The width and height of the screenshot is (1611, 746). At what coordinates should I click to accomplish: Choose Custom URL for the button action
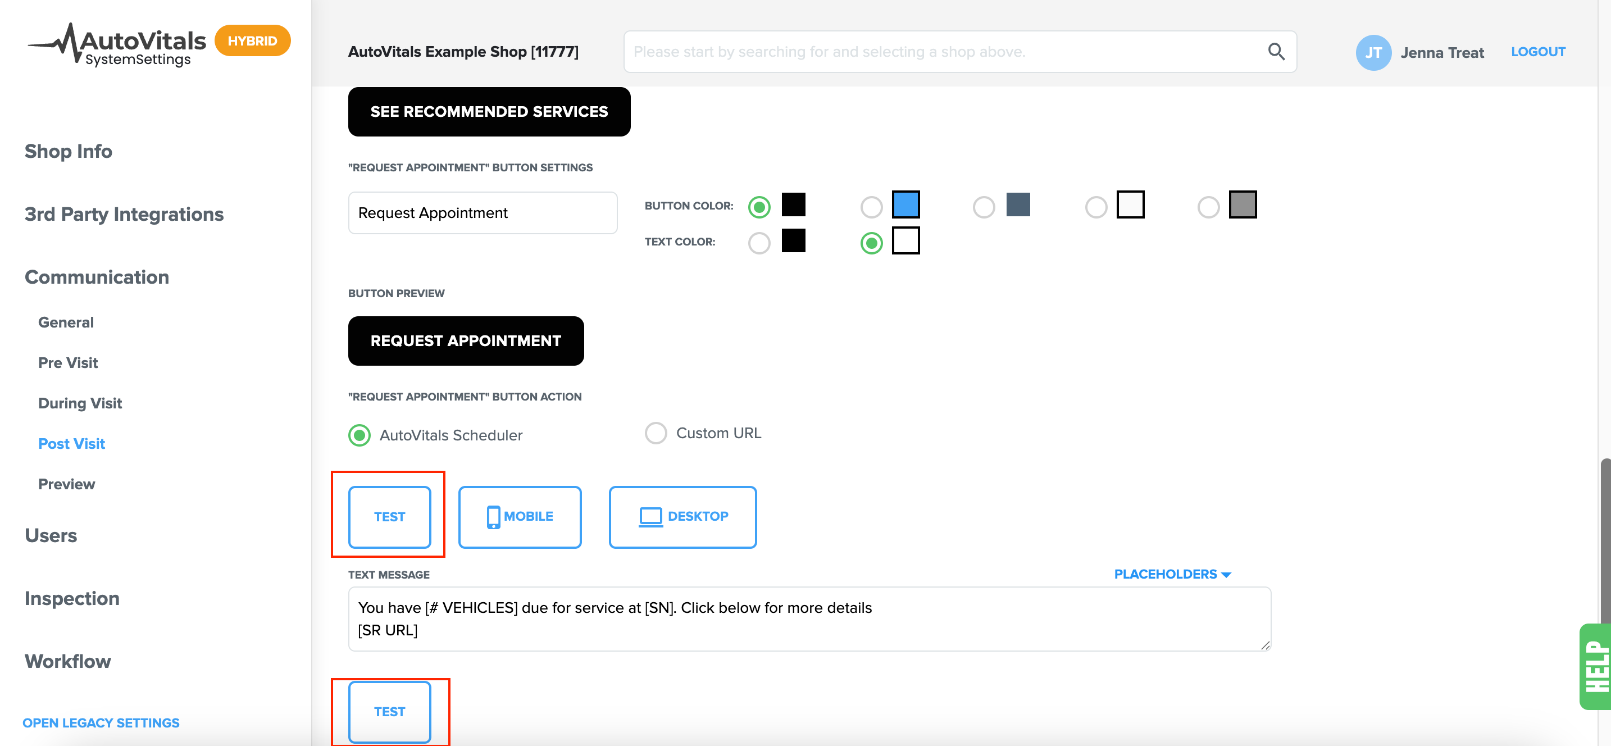pos(656,433)
